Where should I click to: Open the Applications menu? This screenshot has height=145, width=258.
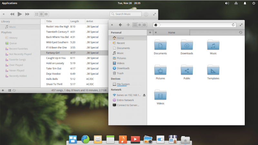coord(10,3)
